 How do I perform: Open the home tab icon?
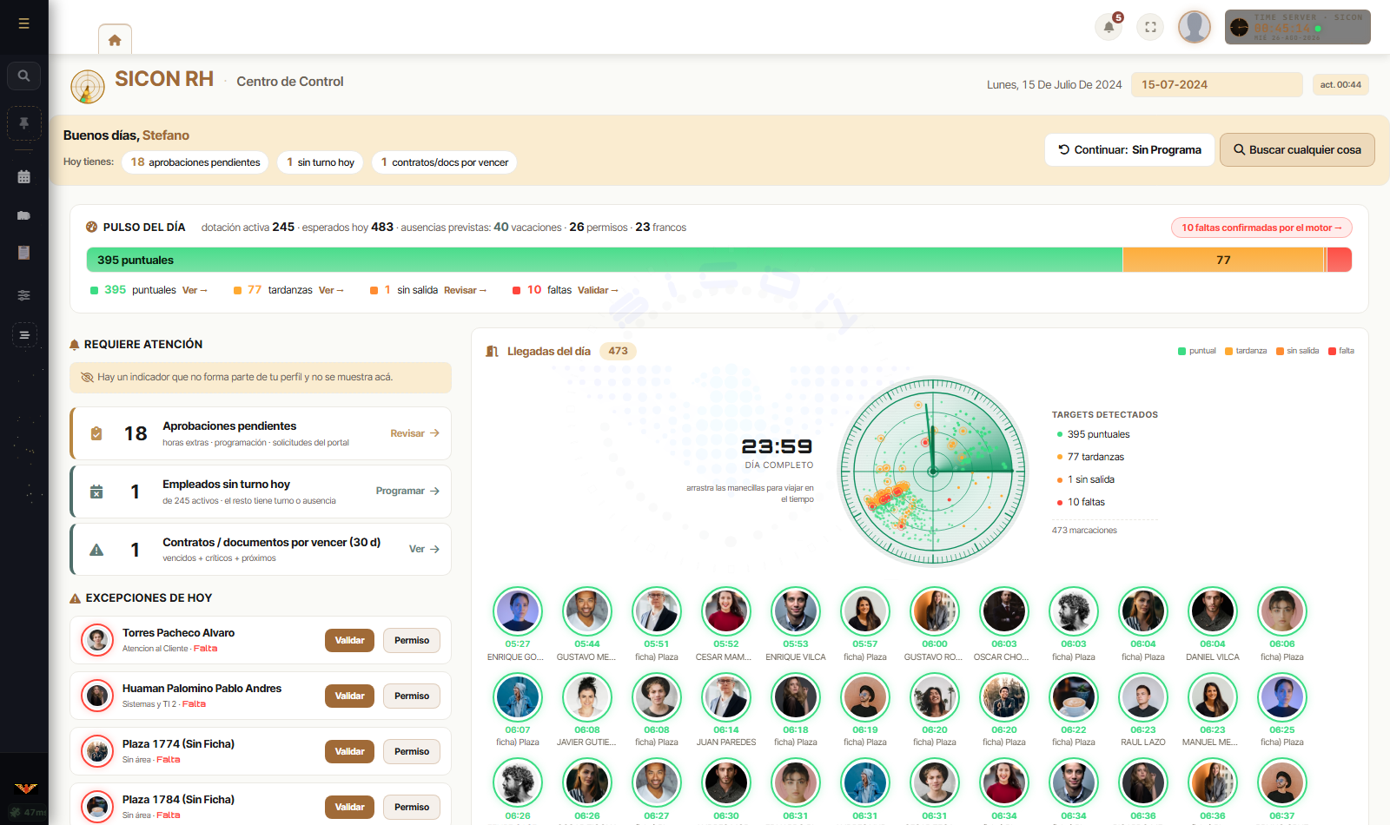[x=115, y=40]
